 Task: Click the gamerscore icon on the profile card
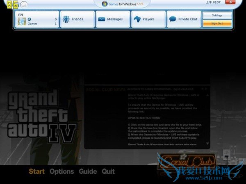coord(30,19)
